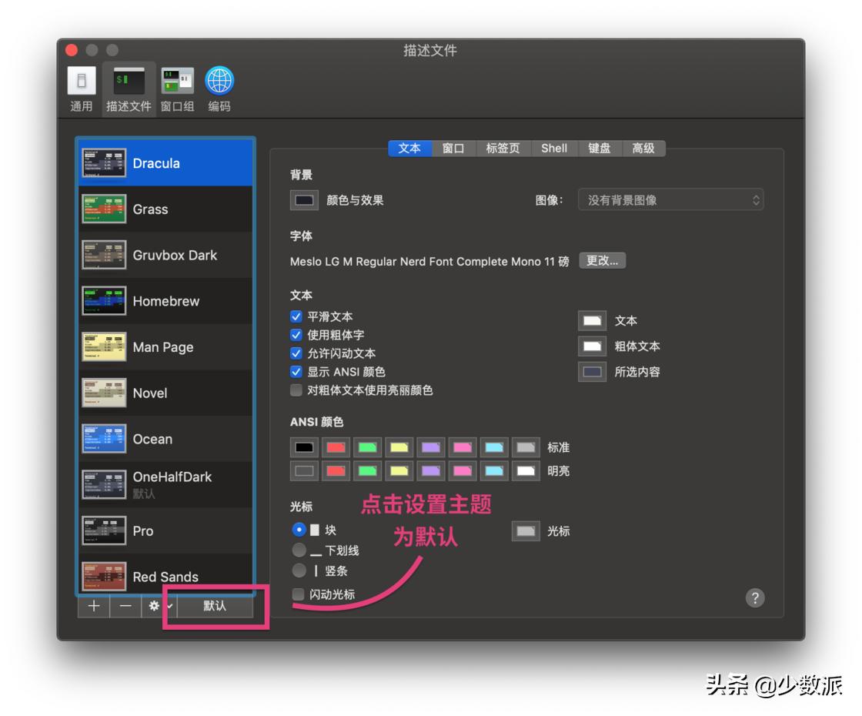This screenshot has width=862, height=716.
Task: Pick the standard green ANSI color
Action: click(368, 447)
